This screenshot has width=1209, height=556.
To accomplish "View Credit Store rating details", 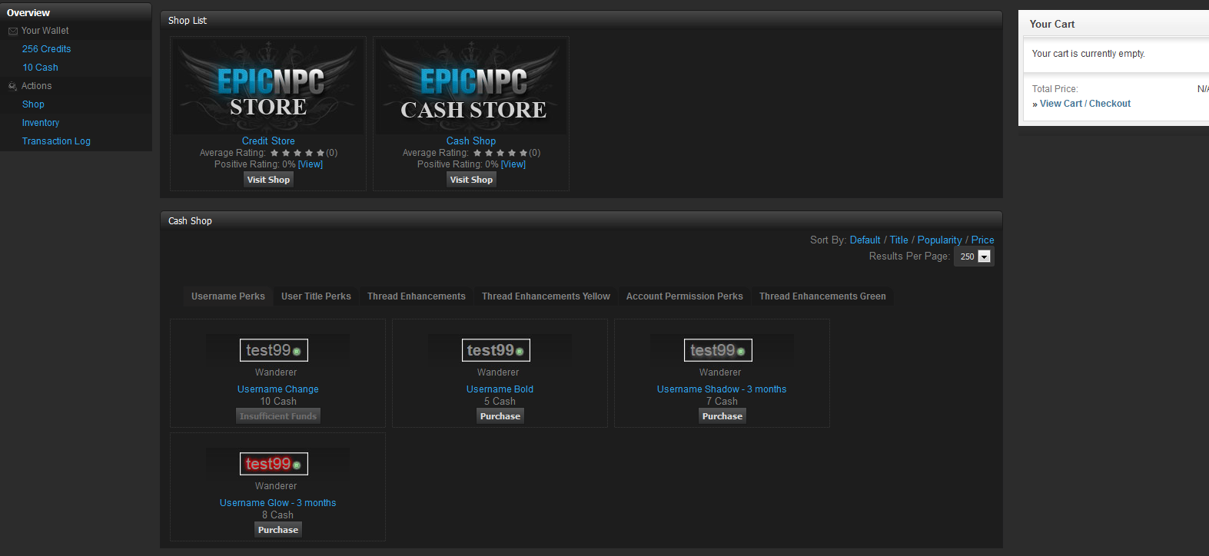I will [311, 164].
